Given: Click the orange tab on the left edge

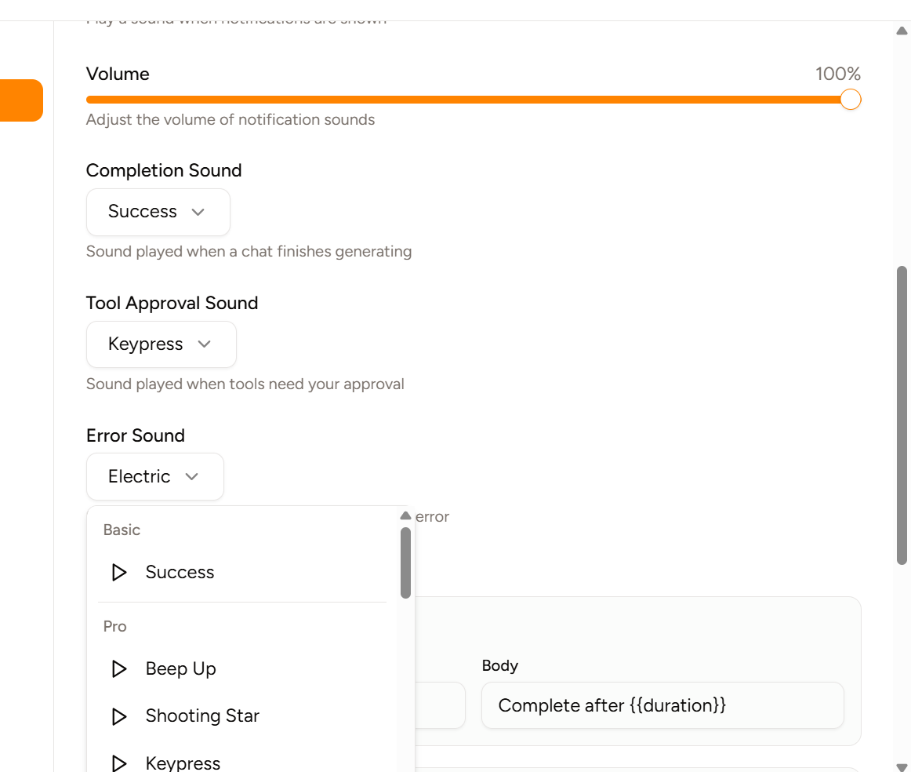Looking at the screenshot, I should [x=21, y=100].
